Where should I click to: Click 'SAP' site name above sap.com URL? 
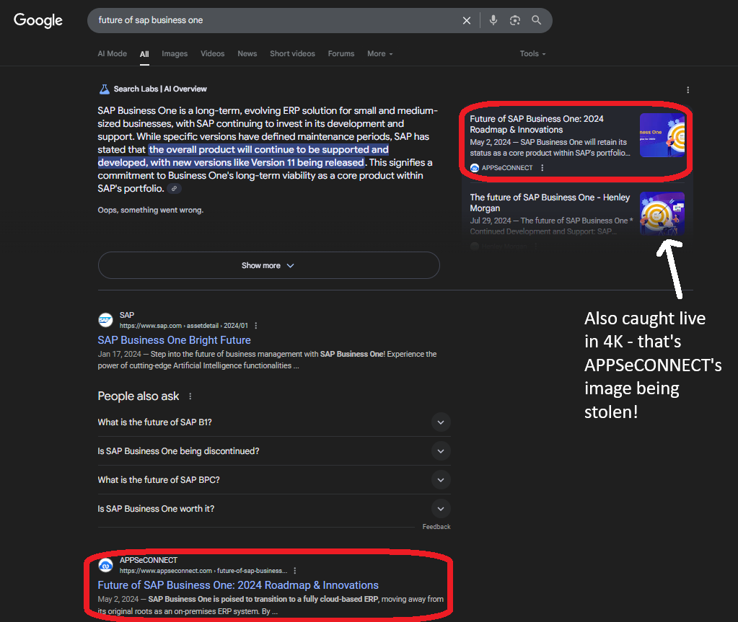click(x=127, y=315)
